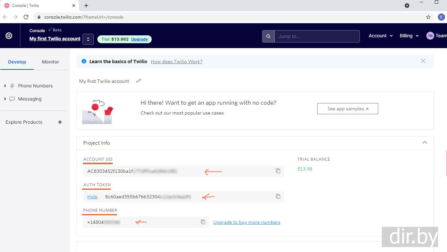Click the TN team avatar

[x=430, y=36]
